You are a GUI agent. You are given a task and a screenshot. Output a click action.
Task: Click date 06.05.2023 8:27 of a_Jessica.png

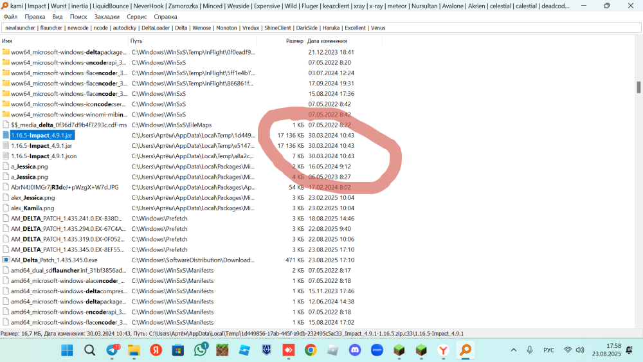(329, 177)
